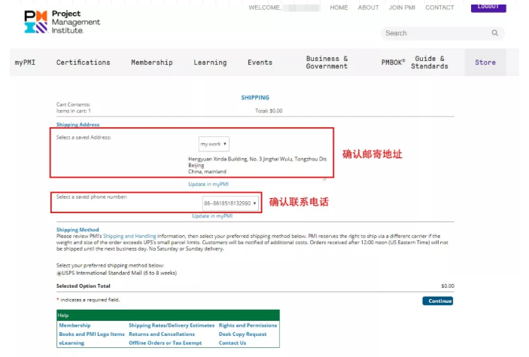
Task: Click the PMI logo icon
Action: click(x=35, y=21)
